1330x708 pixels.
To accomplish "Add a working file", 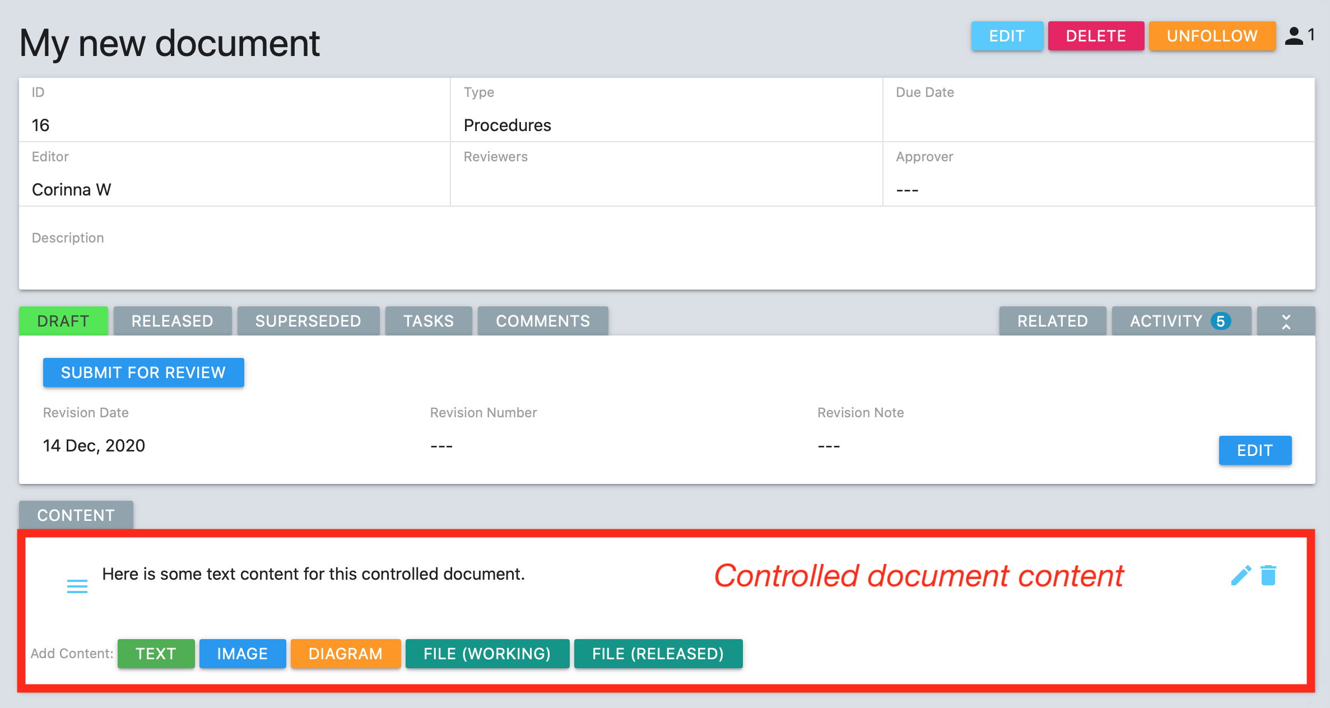I will (x=487, y=654).
